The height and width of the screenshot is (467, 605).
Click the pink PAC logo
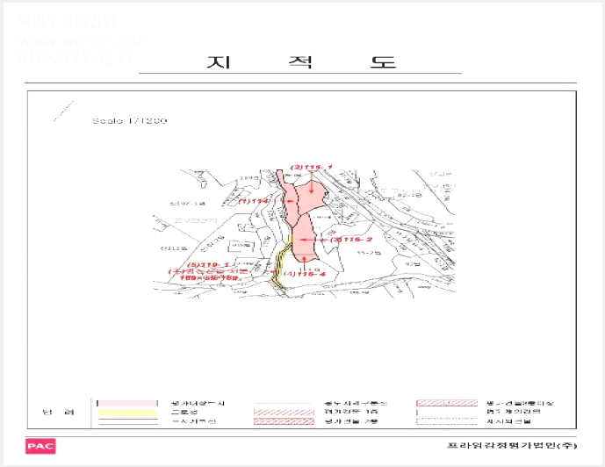(x=40, y=446)
